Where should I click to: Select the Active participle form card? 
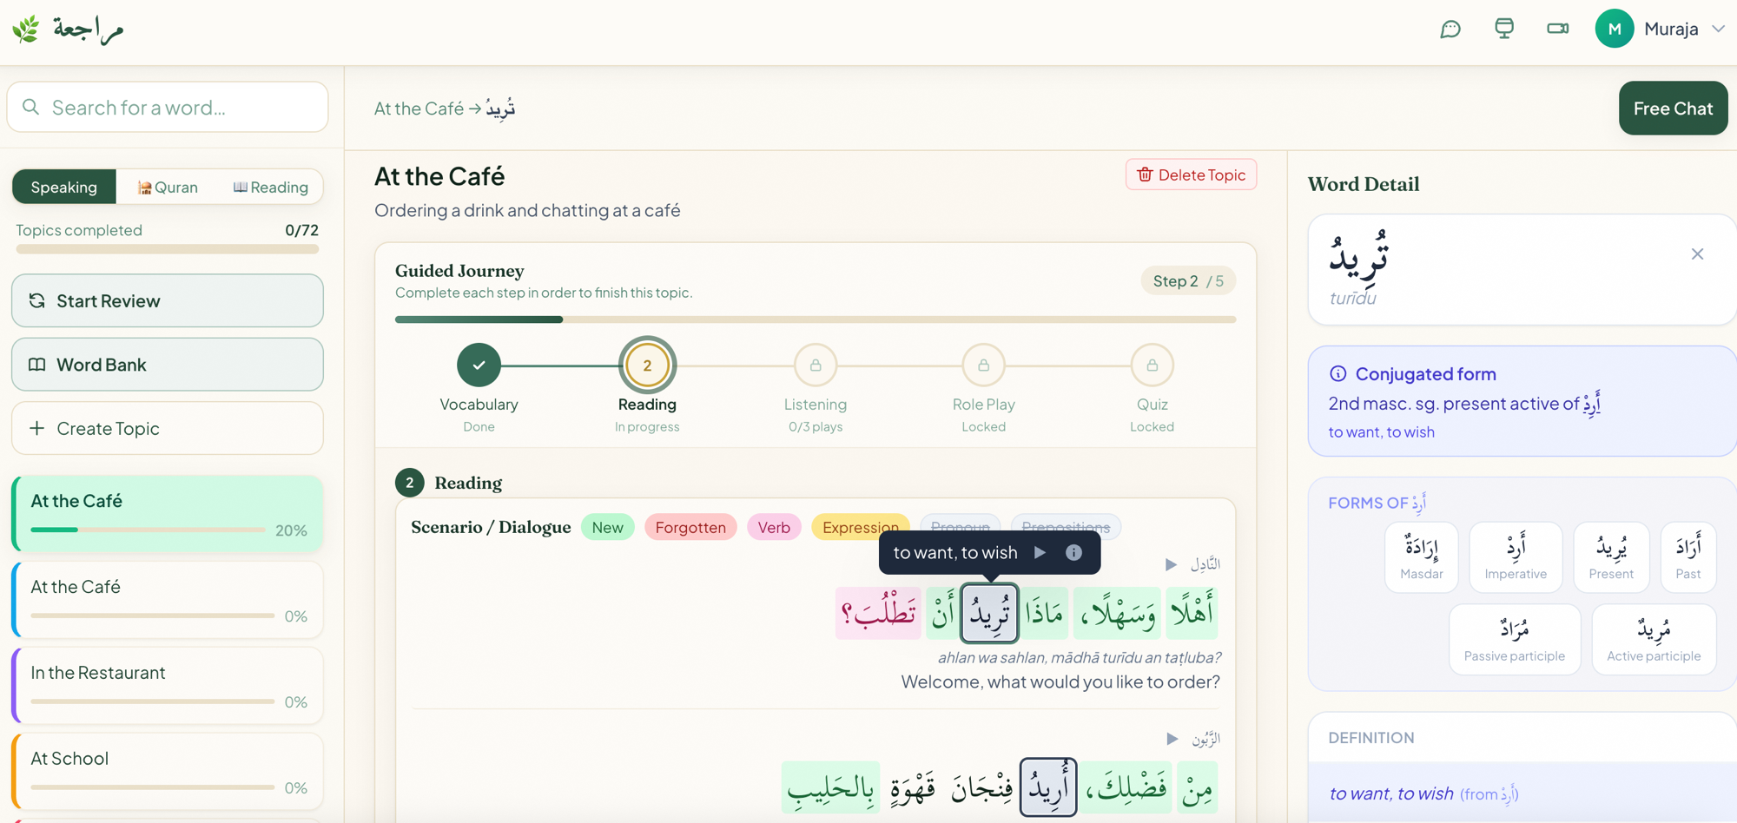click(x=1654, y=640)
